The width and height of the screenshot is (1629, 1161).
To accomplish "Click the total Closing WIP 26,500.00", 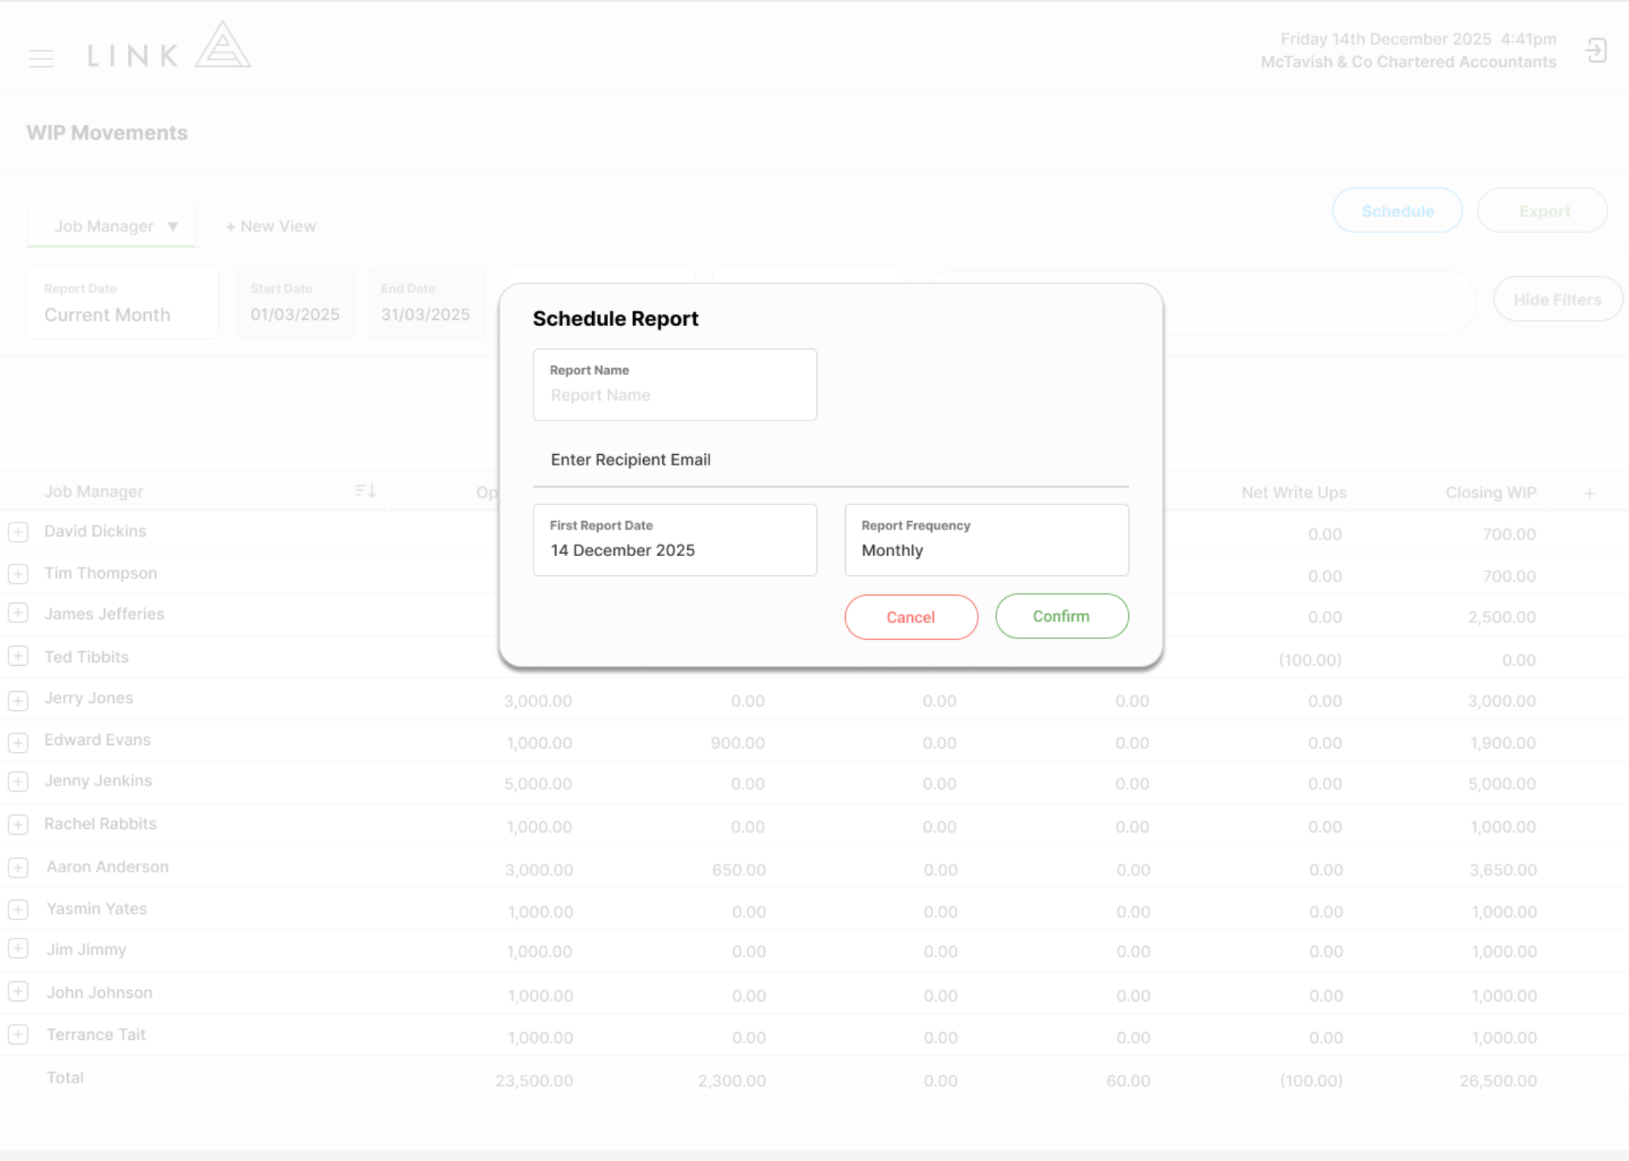I will click(1498, 1080).
